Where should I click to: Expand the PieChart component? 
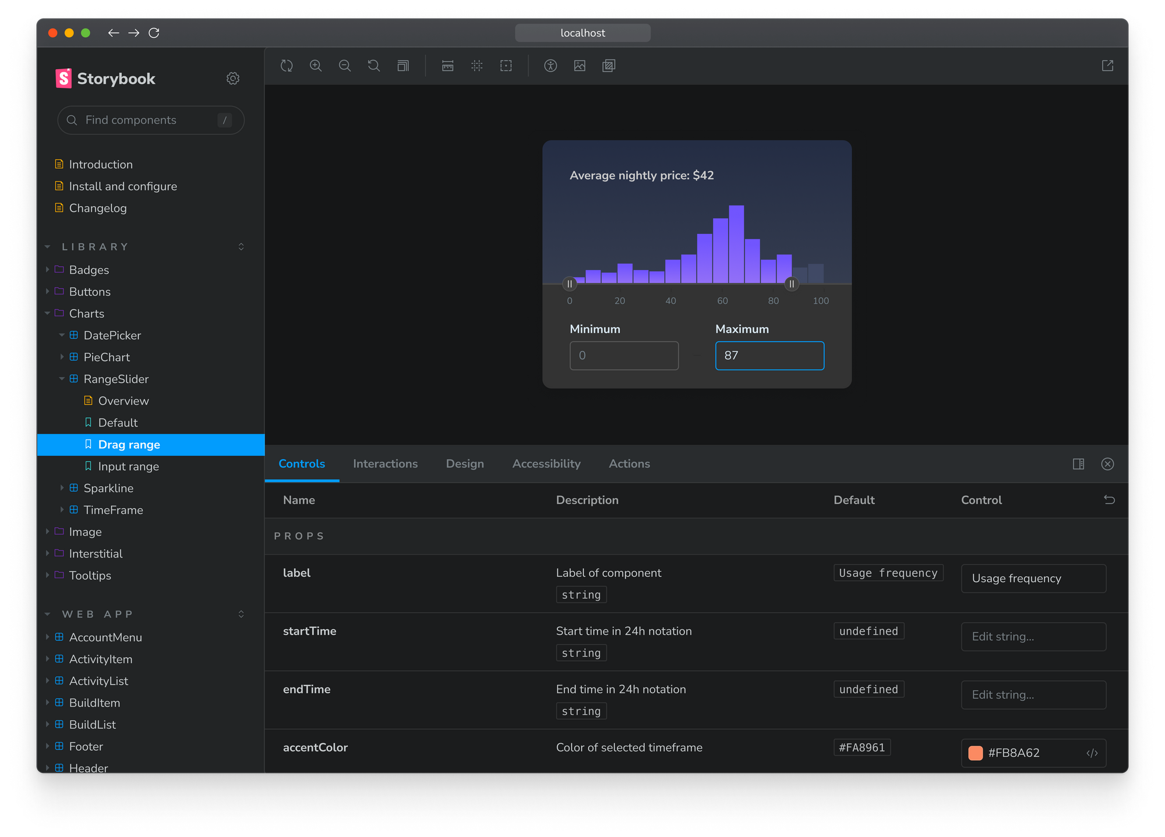point(106,357)
